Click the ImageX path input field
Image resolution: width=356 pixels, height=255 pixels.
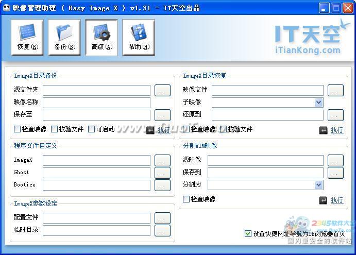pos(96,160)
